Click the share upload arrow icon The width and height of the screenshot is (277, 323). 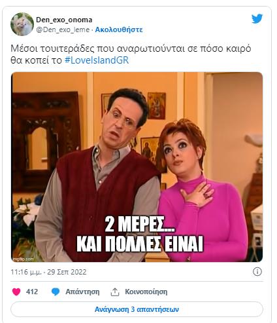click(115, 292)
